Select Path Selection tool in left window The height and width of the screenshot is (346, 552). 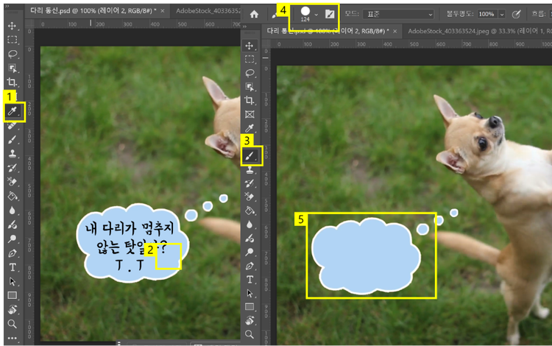(x=13, y=281)
